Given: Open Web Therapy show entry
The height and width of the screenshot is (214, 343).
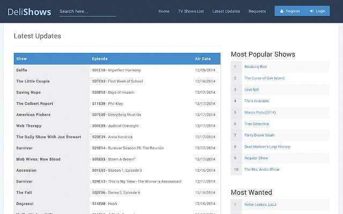Looking at the screenshot, I should (28, 126).
